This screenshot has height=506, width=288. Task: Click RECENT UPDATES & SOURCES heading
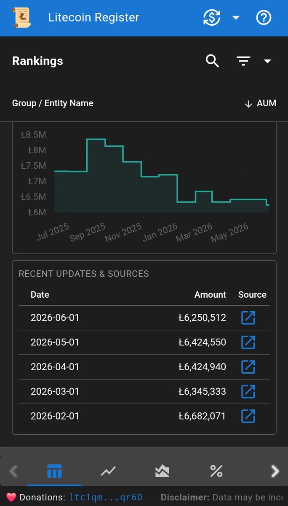(x=84, y=274)
